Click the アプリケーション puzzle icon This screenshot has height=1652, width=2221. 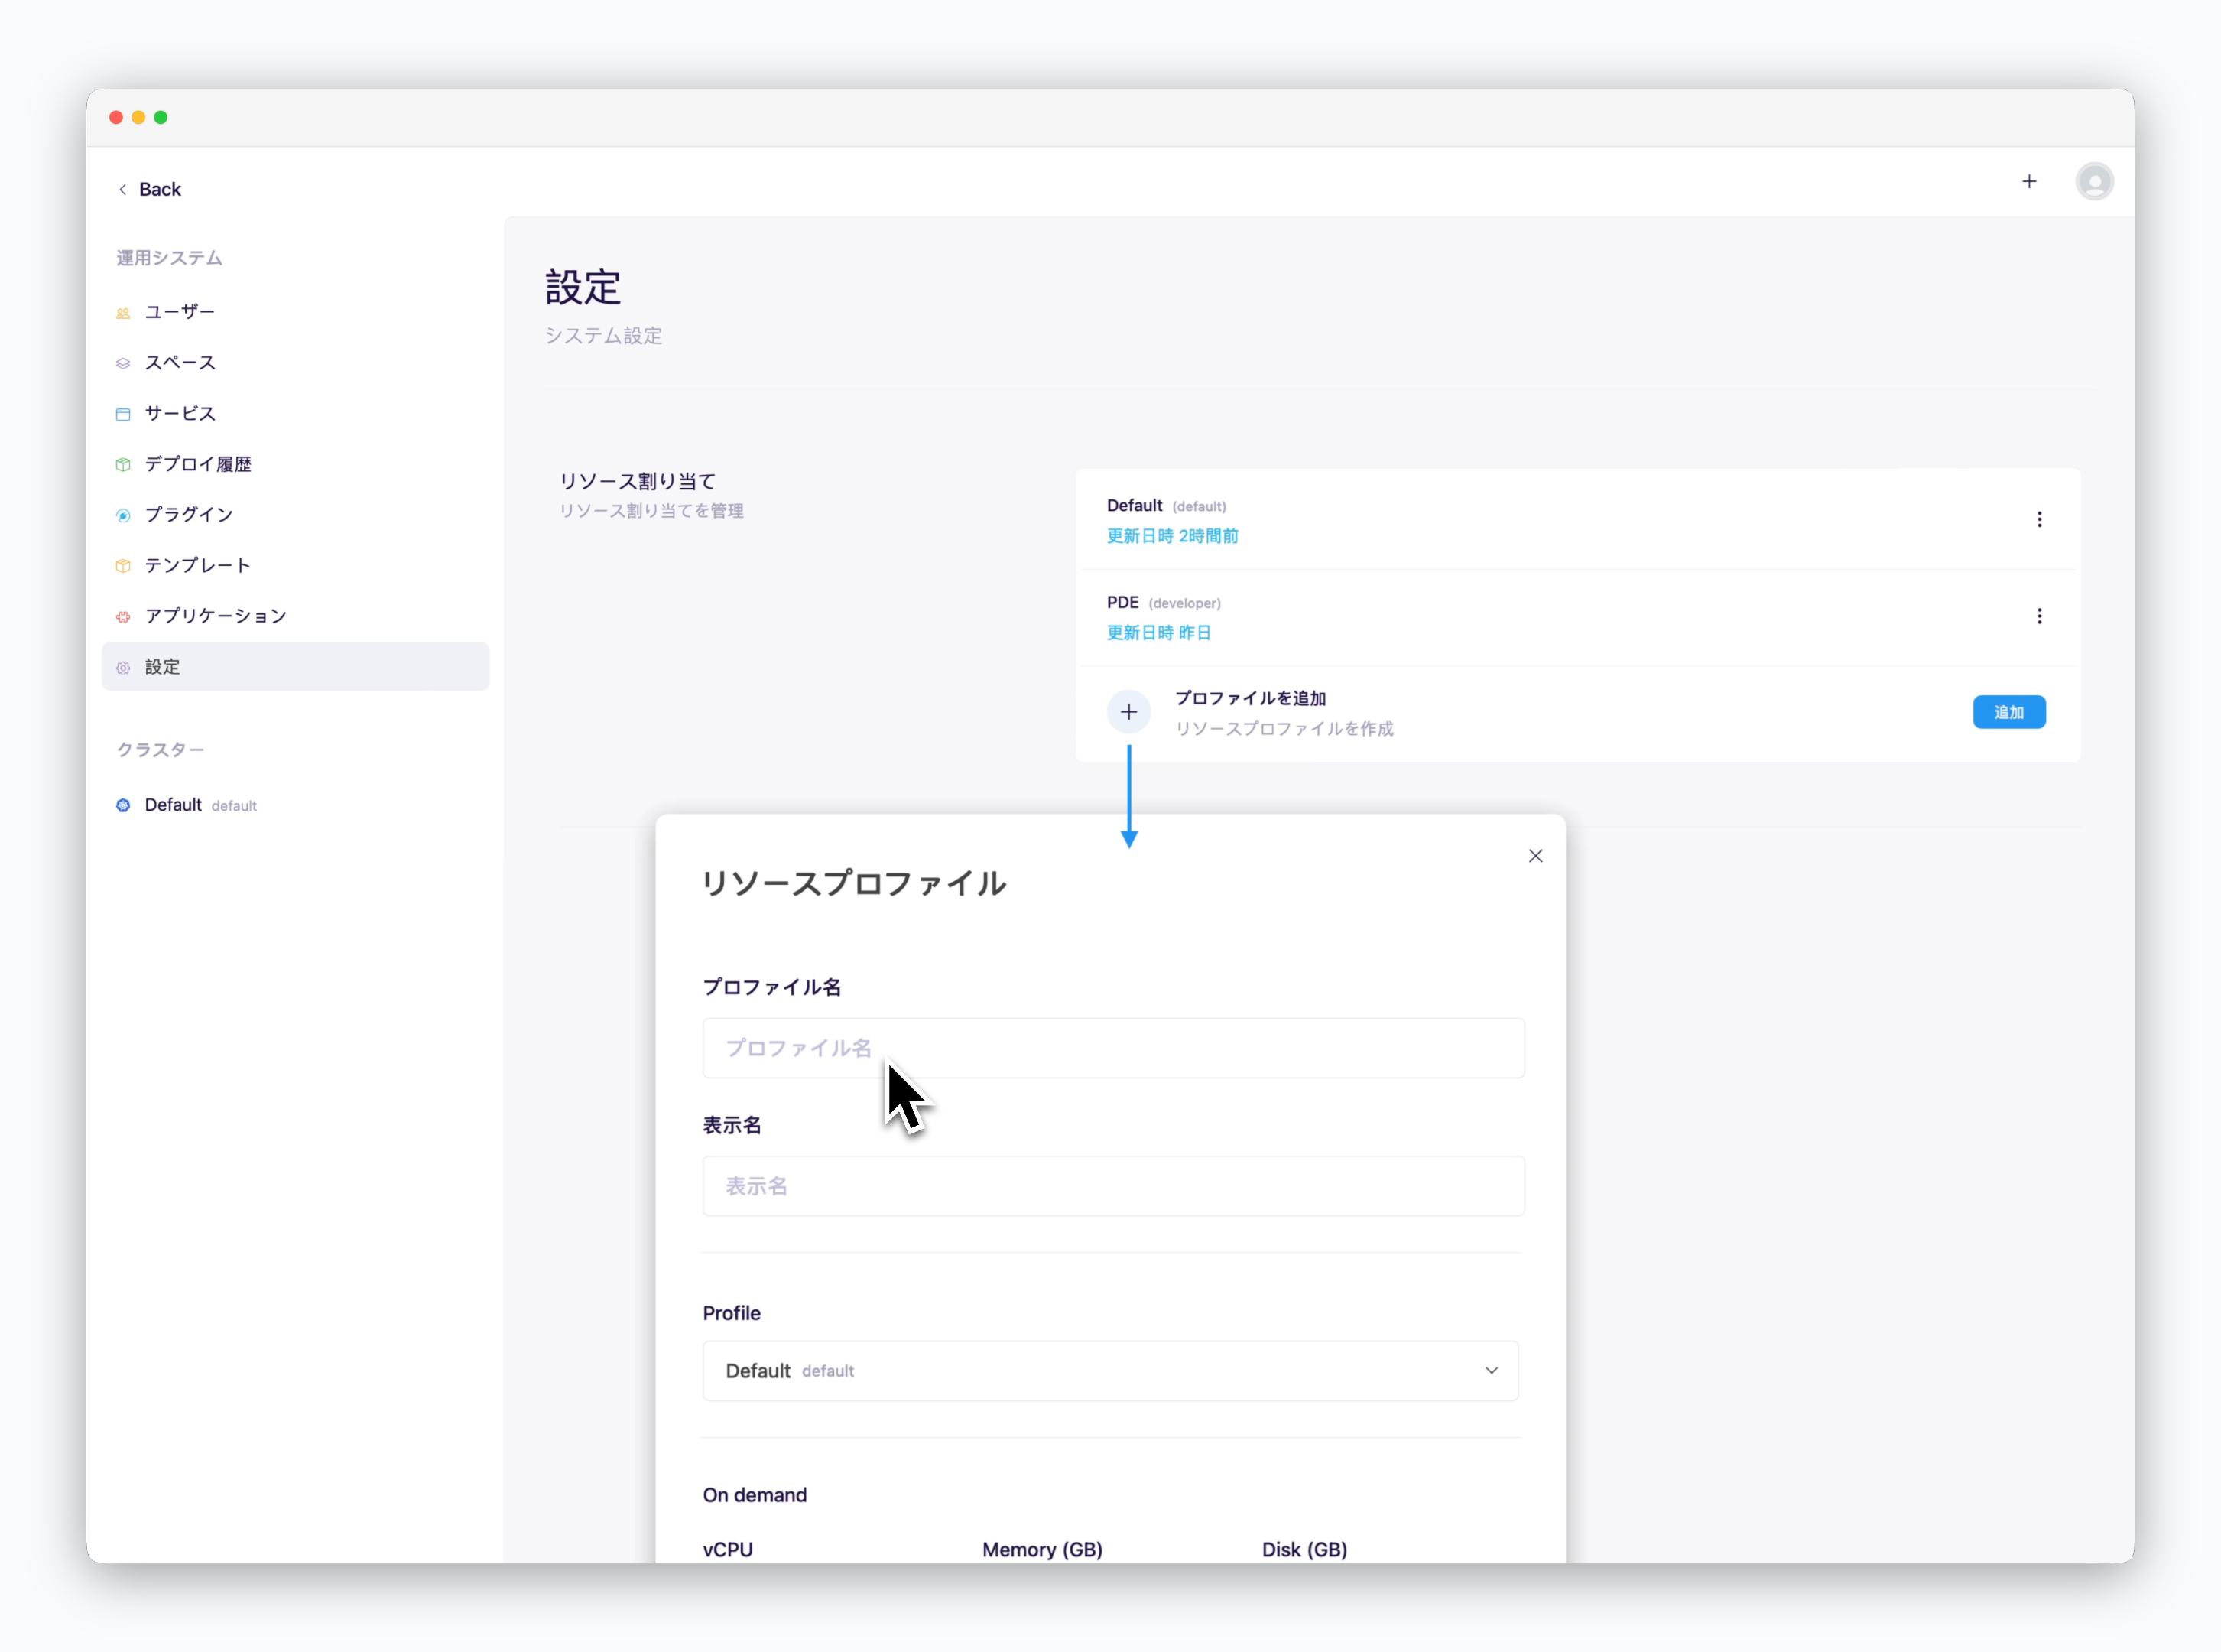pyautogui.click(x=123, y=617)
